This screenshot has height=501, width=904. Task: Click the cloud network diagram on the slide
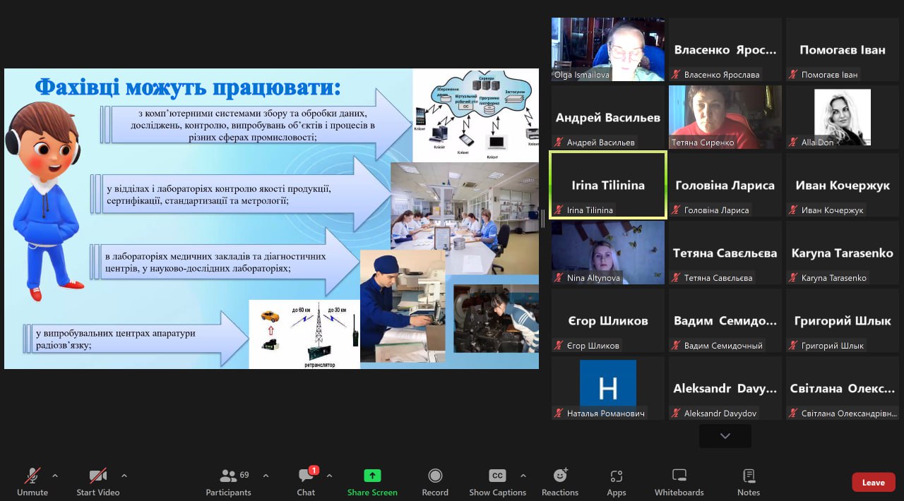tap(476, 115)
